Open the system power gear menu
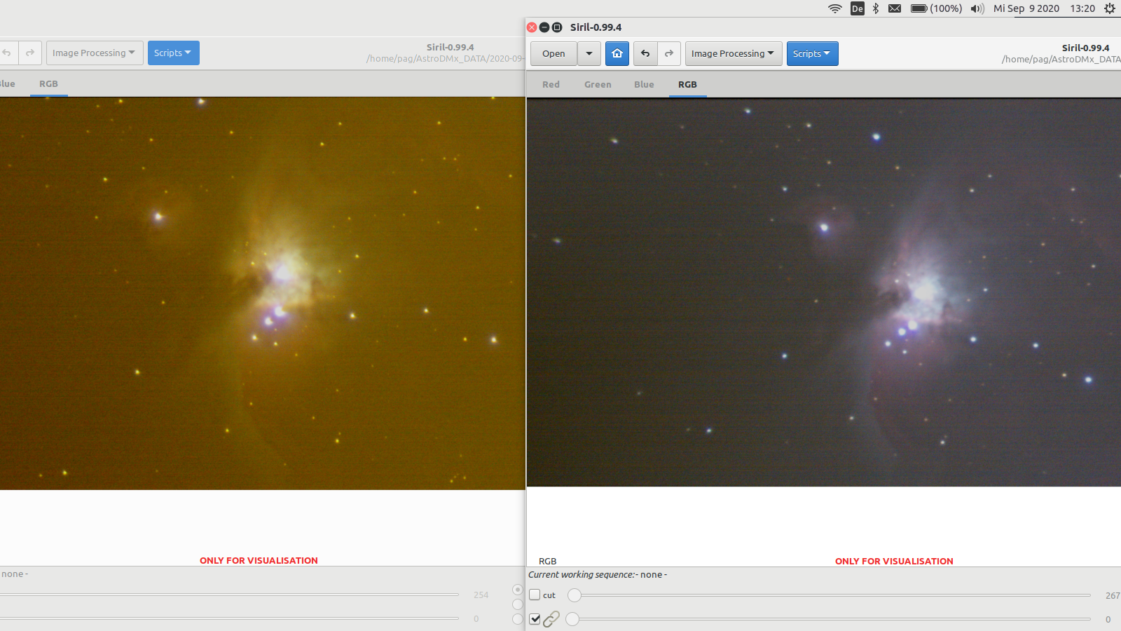Viewport: 1121px width, 631px height. pos(1110,8)
